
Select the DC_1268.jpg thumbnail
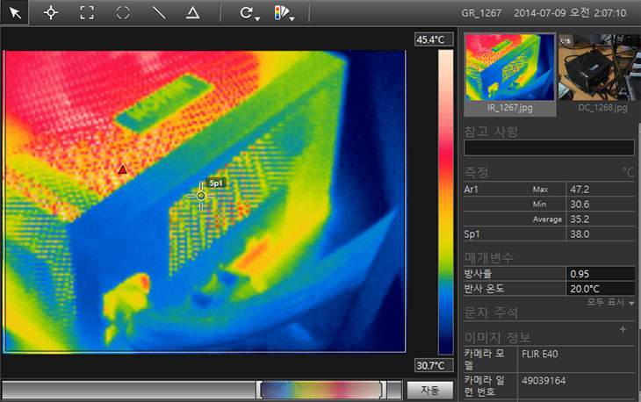[x=600, y=74]
